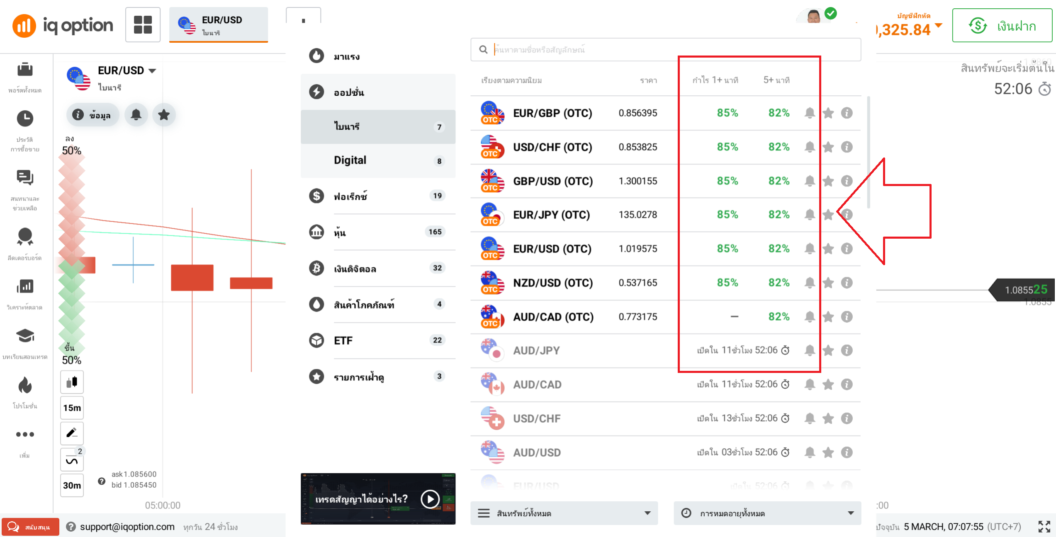Open the More three-dots sidebar icon

click(25, 434)
